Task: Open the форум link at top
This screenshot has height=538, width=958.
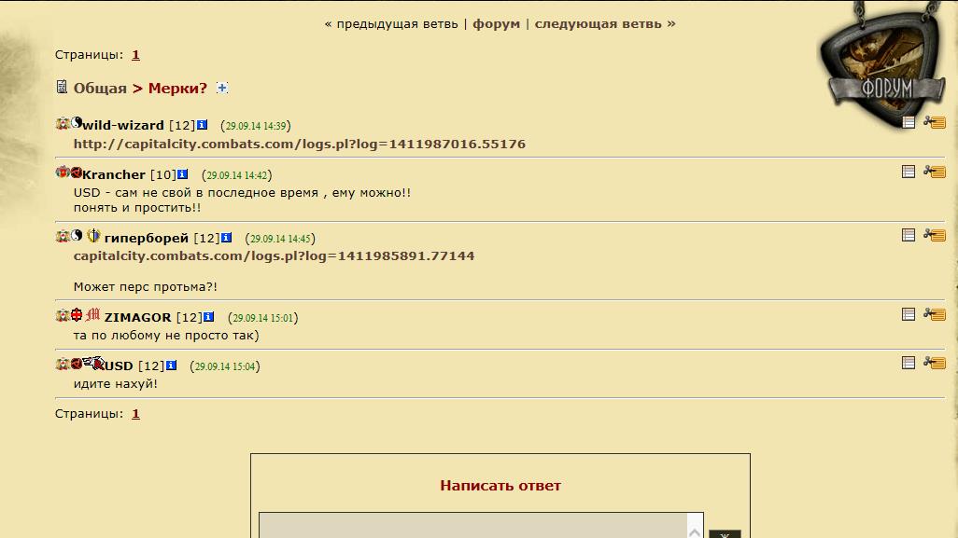Action: click(x=496, y=24)
